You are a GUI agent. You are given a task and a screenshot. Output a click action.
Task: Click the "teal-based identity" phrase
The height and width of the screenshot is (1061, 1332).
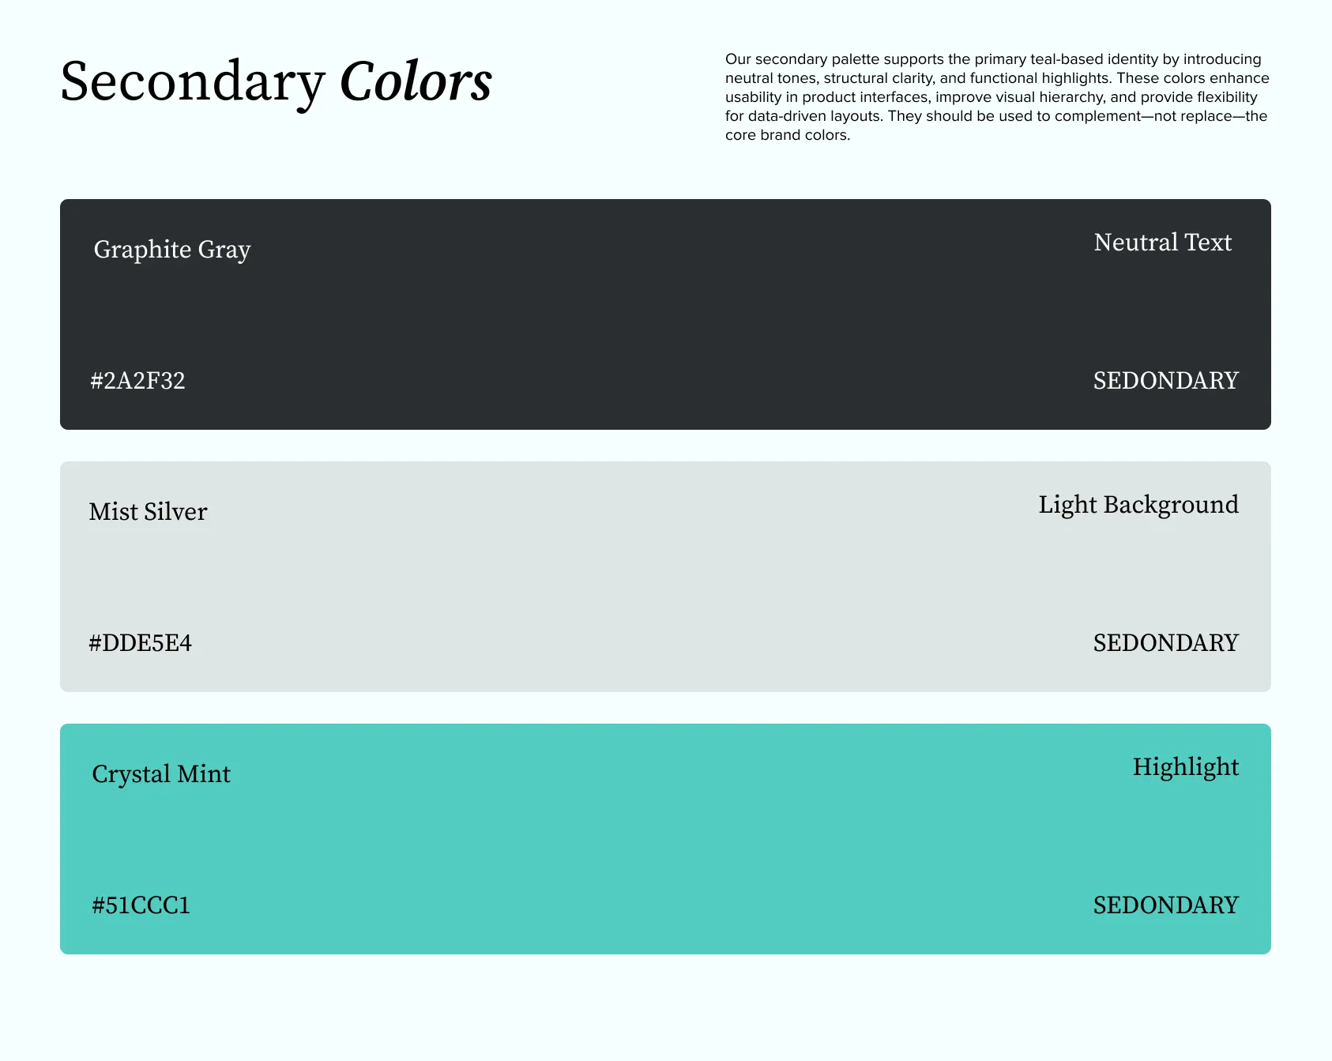[x=1096, y=59]
